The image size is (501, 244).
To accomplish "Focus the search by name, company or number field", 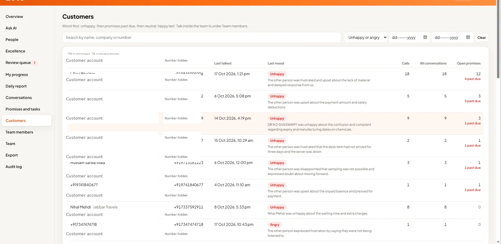I will [202, 38].
